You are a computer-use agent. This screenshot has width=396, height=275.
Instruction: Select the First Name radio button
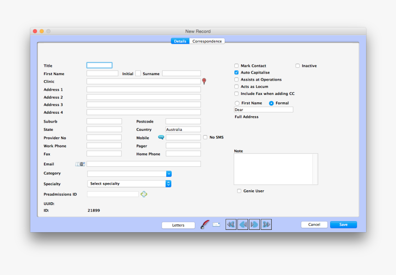(237, 103)
